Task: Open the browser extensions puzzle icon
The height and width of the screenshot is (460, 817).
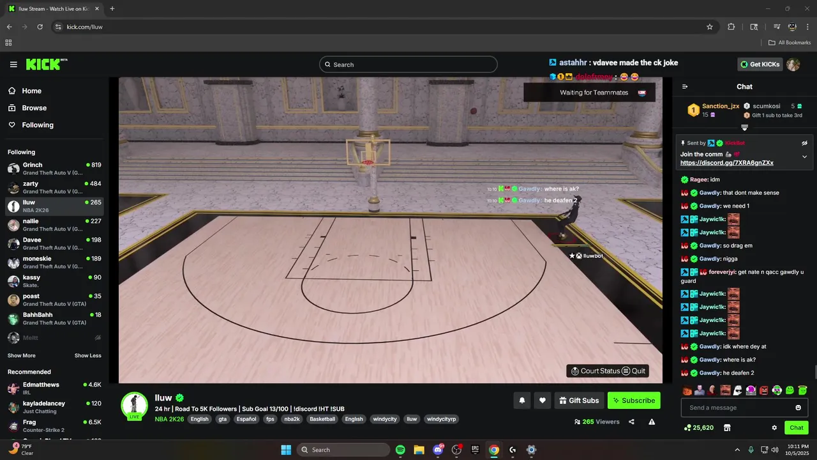Action: [731, 27]
